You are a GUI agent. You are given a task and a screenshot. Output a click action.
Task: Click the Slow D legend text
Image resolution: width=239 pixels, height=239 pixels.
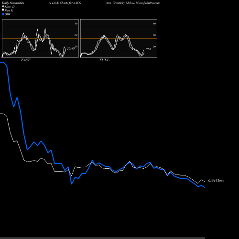[10, 7]
